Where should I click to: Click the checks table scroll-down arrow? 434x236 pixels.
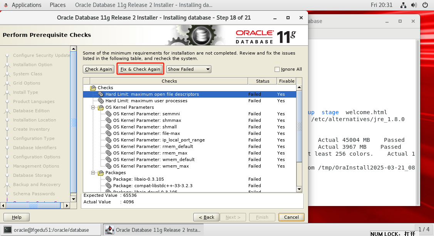[x=299, y=189]
